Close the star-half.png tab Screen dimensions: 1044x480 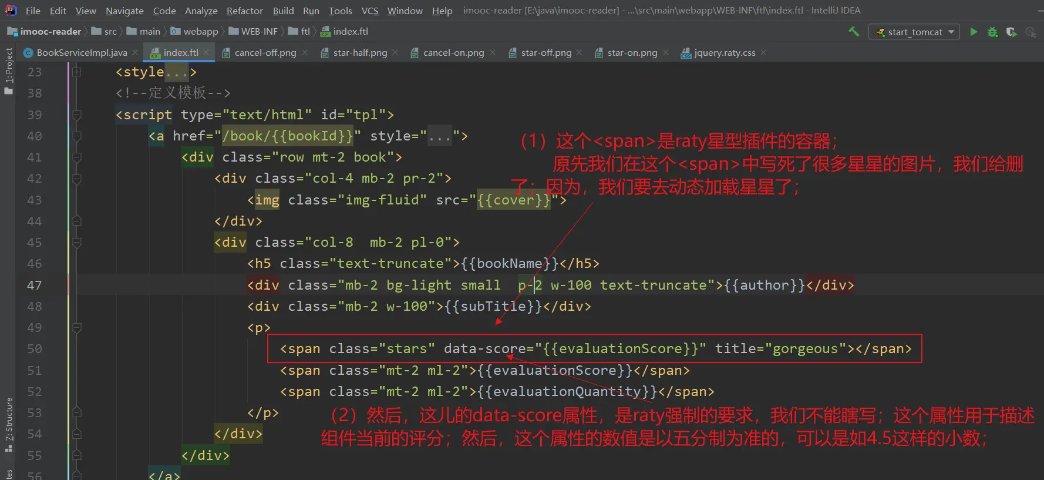click(x=395, y=52)
